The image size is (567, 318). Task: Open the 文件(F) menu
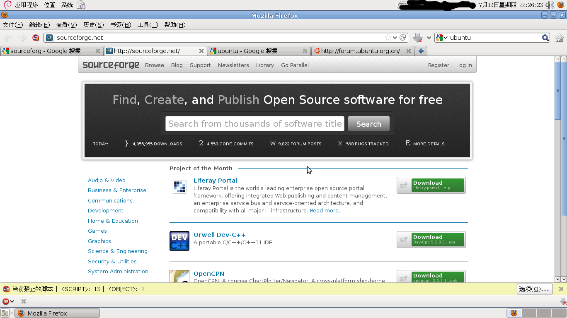point(13,25)
